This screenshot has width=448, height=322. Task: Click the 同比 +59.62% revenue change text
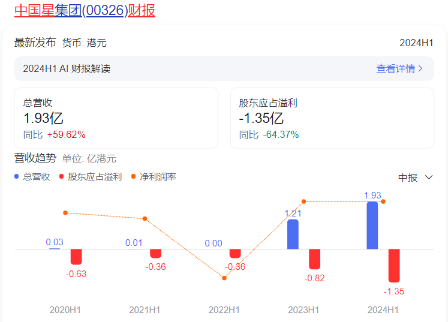coord(55,134)
